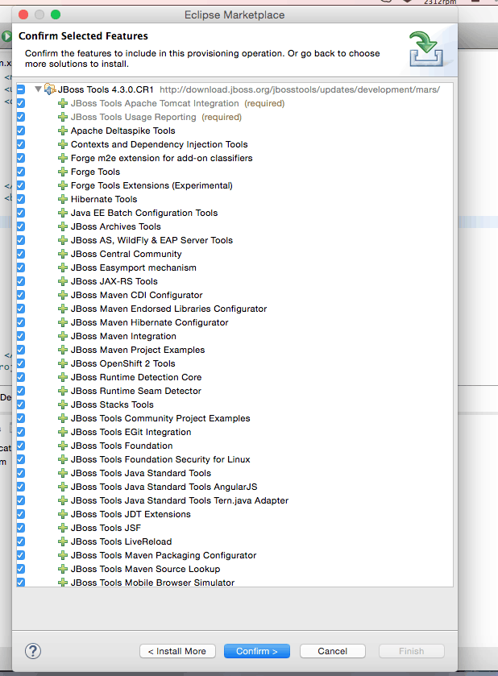The height and width of the screenshot is (676, 498).
Task: Select JBoss Tools Maven Packaging Configurator row
Action: [234, 555]
